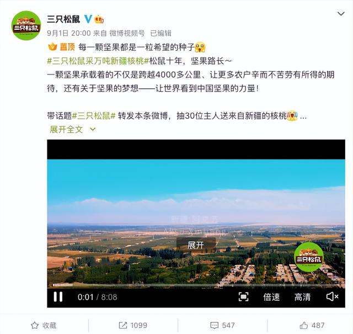Click 三只松鼠 account name
This screenshot has height=334, width=353.
[63, 19]
